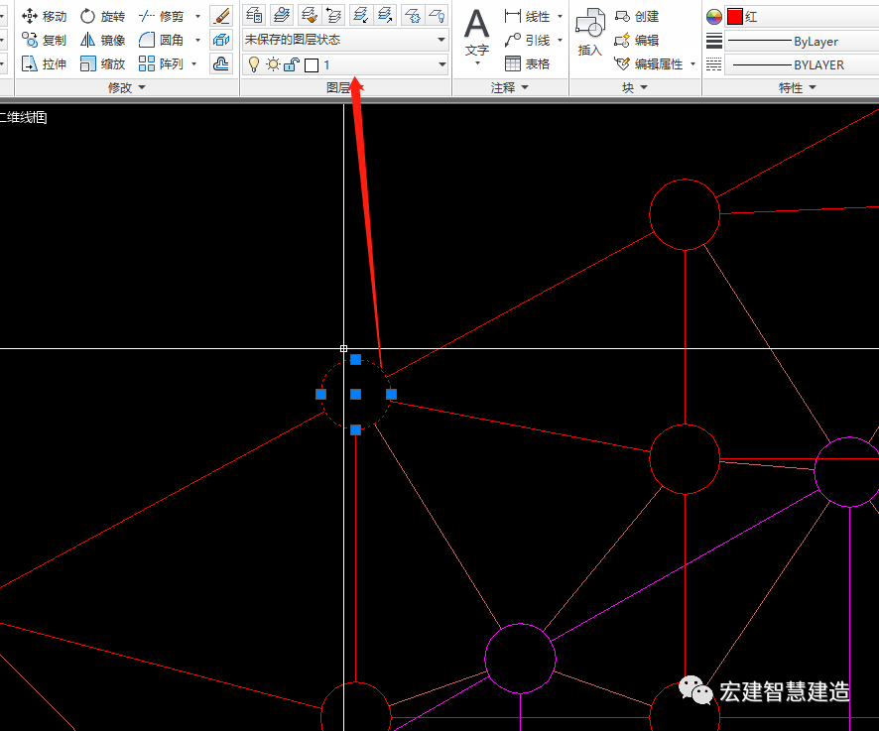Click the visual style label 二维线框

tap(23, 117)
